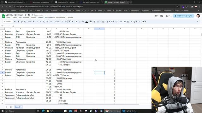
Task: Open vertical align dropdown
Action: pyautogui.click(x=108, y=22)
